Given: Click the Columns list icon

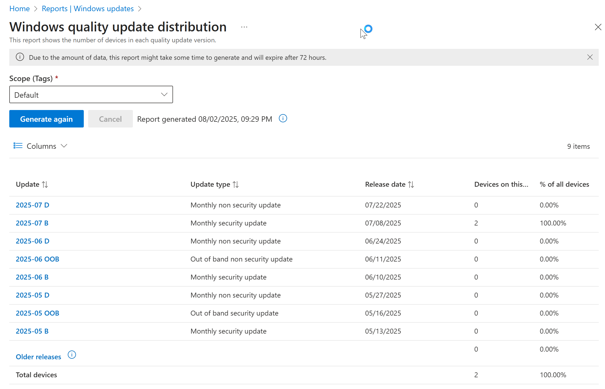Looking at the screenshot, I should 18,146.
